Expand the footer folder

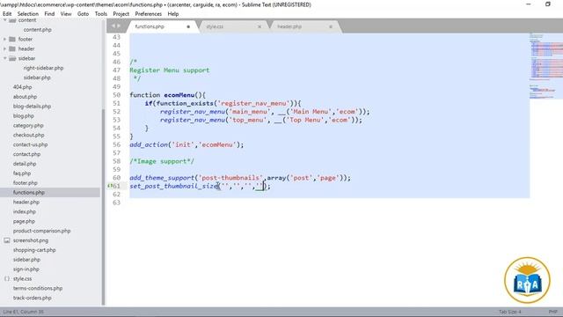[x=5, y=39]
